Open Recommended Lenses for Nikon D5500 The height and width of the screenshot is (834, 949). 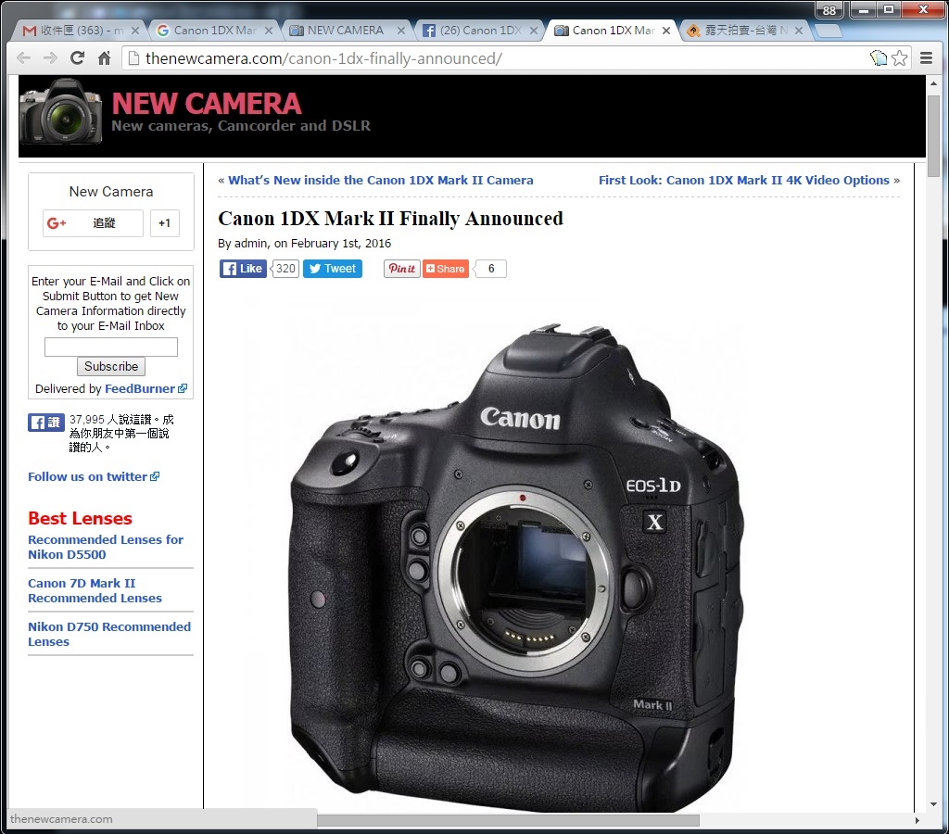coord(106,547)
